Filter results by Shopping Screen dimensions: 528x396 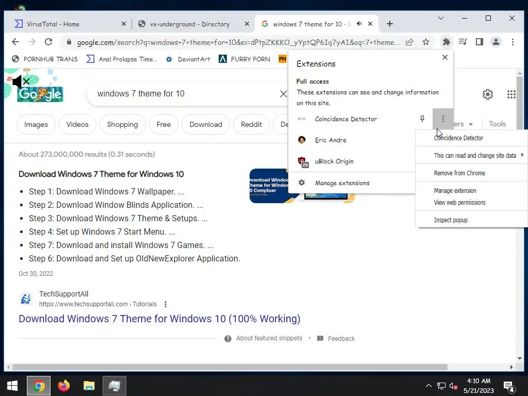point(123,124)
